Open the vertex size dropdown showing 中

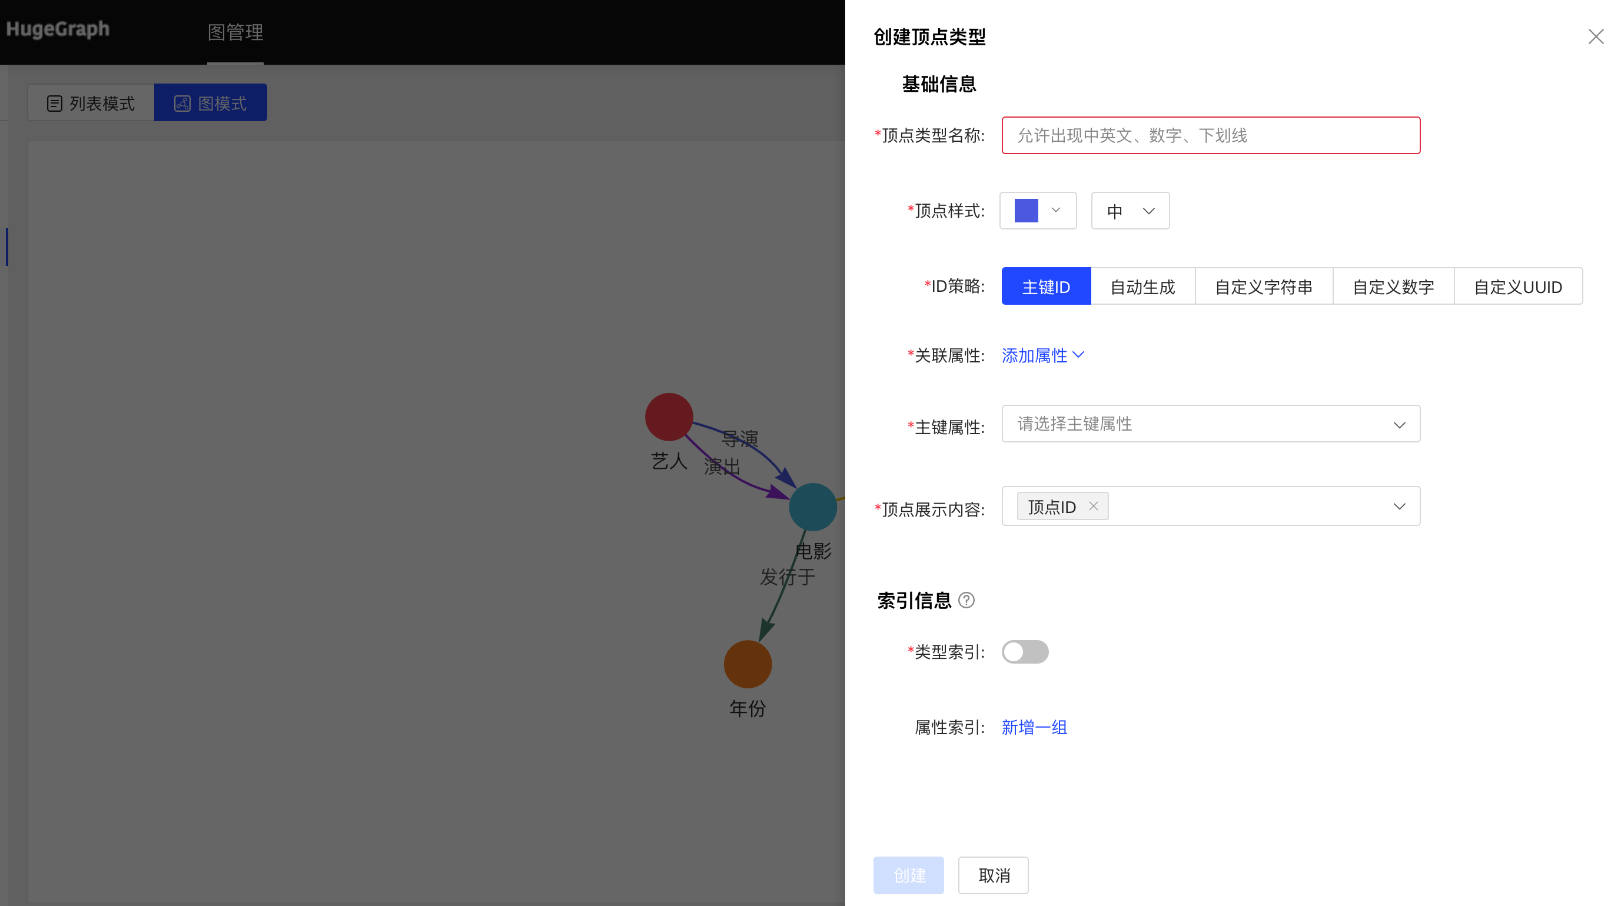[1130, 211]
